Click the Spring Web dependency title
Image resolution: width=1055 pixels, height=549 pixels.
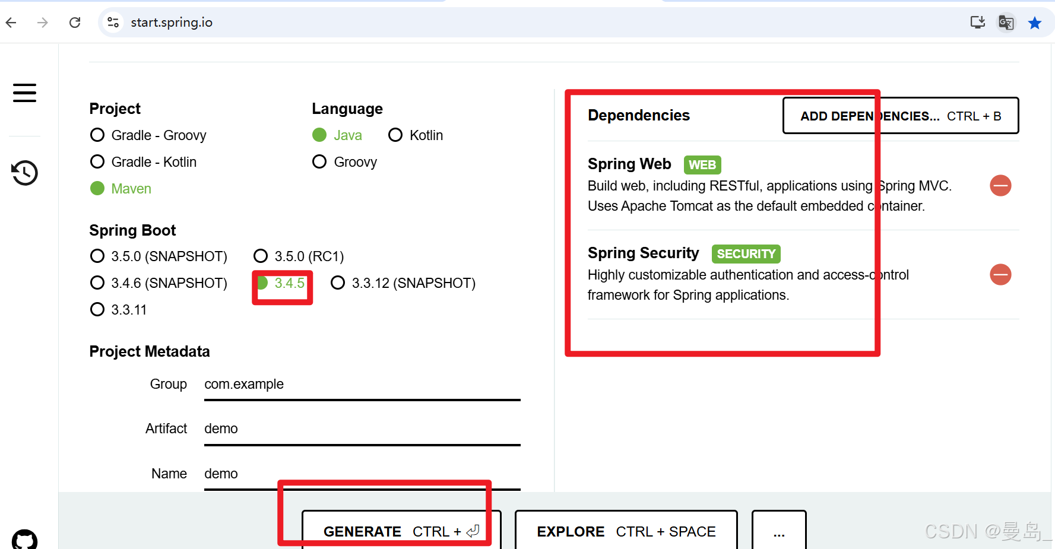coord(629,164)
